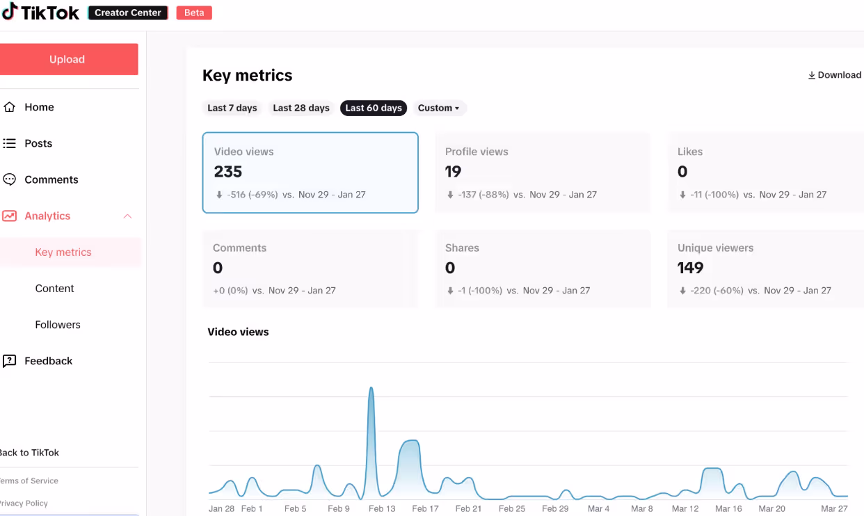The height and width of the screenshot is (516, 864).
Task: Select the Last 7 days range
Action: (x=232, y=108)
